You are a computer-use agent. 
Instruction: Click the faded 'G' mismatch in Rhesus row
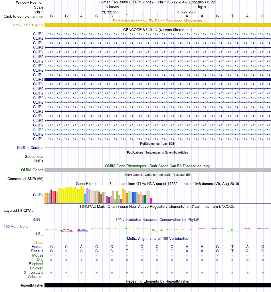pos(81,251)
